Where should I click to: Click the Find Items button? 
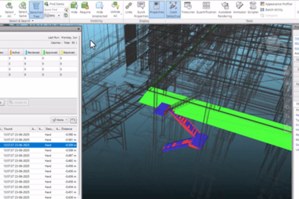tap(54, 4)
